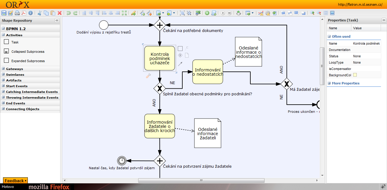The image size is (387, 190).
Task: Collapse the Properties panel
Action: (384, 21)
